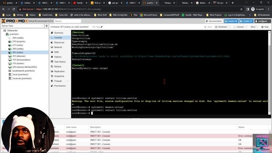Open the root@pam user menu
This screenshot has width=272, height=153.
pos(263,21)
